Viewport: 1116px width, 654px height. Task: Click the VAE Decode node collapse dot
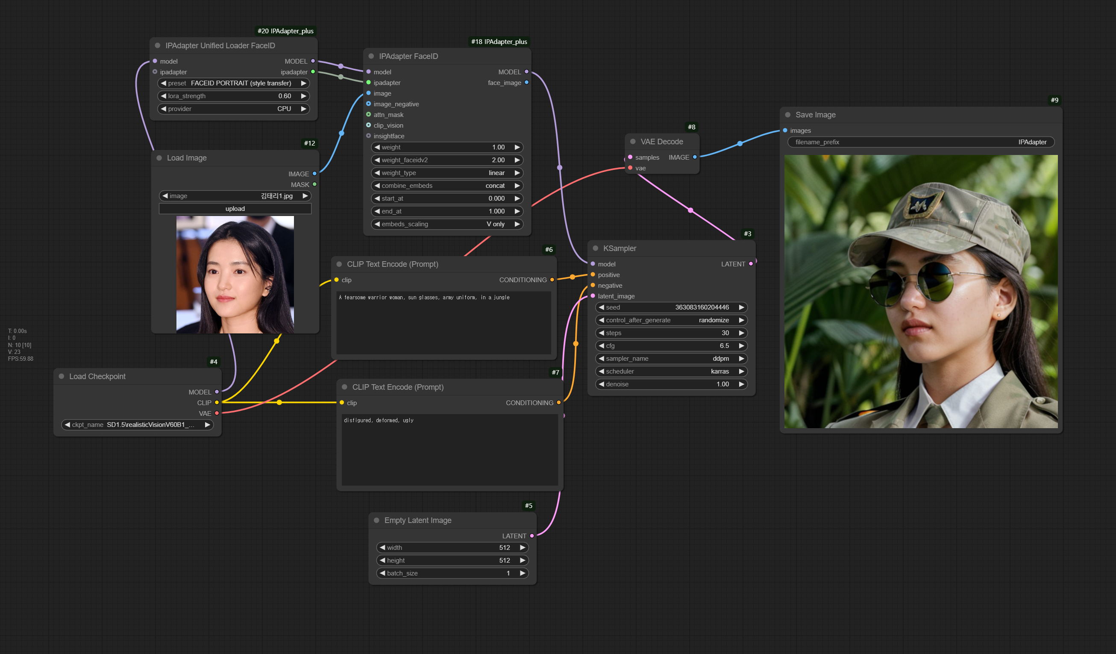coord(632,142)
